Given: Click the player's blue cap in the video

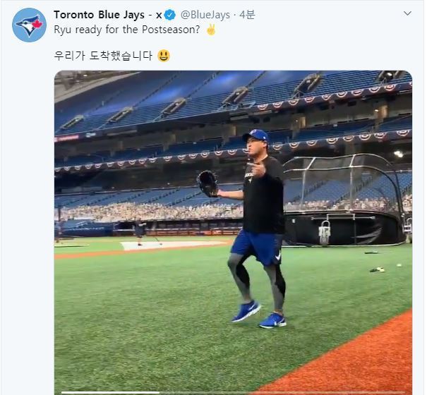Looking at the screenshot, I should (255, 135).
